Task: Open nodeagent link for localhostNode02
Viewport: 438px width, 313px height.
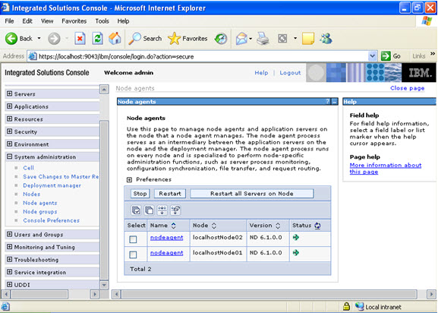Action: [x=166, y=238]
